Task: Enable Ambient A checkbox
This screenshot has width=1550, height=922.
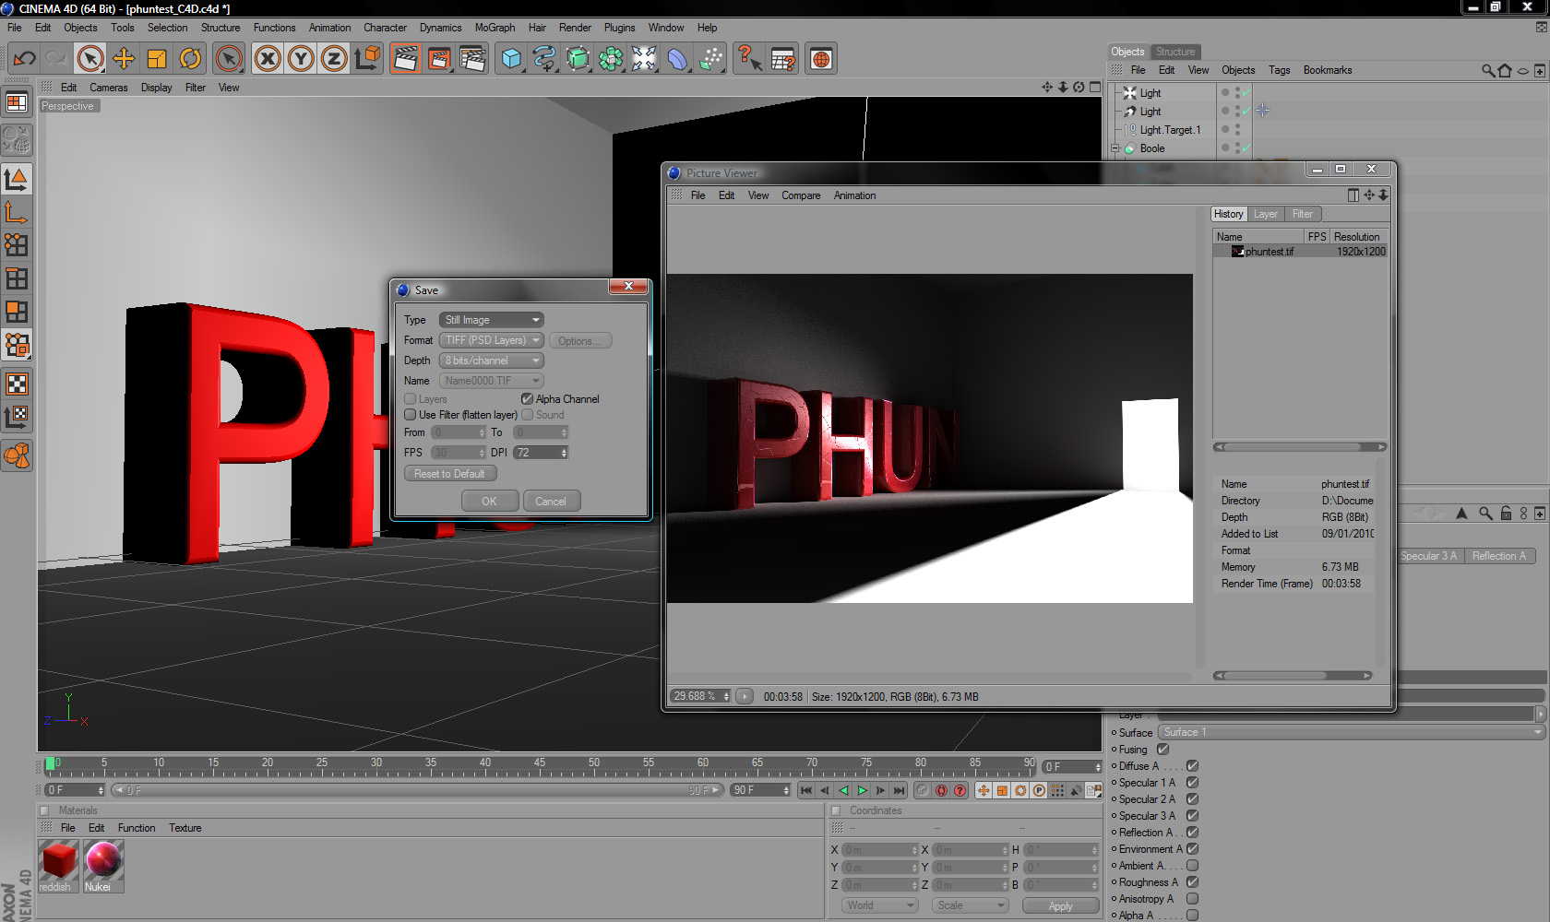Action: click(x=1192, y=866)
